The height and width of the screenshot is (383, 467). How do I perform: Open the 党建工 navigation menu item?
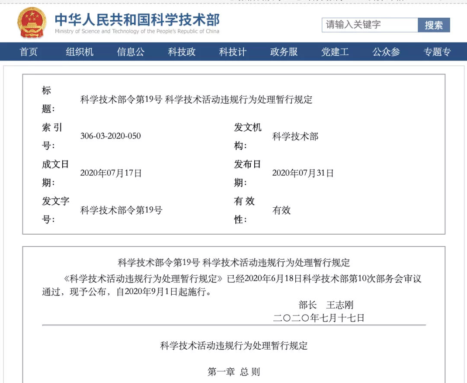tap(335, 52)
